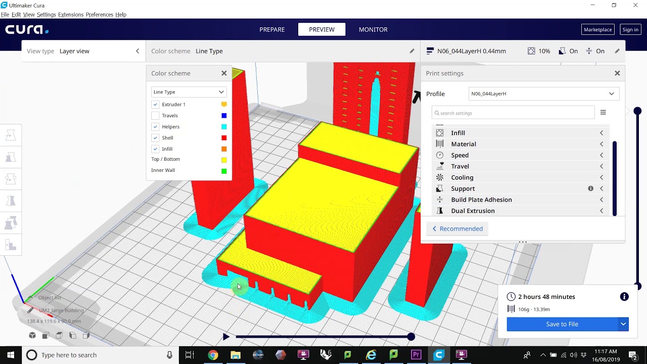This screenshot has height=364, width=647.
Task: Select the Per Model Settings tool
Action: point(11,223)
